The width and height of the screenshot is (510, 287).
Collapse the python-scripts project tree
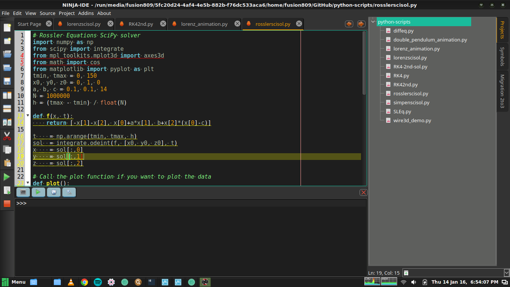[373, 22]
